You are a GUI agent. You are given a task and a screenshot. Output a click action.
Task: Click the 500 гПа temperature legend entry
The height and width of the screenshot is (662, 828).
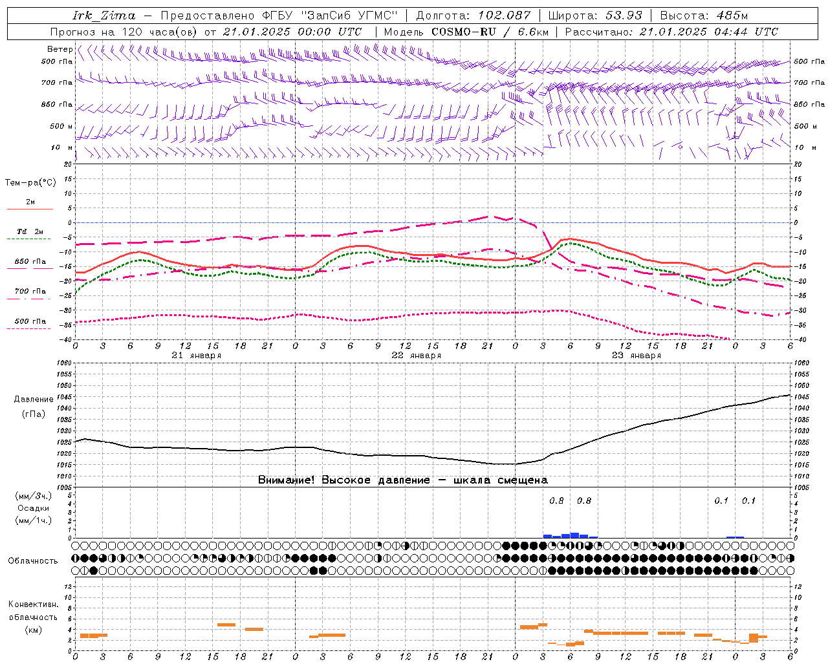click(30, 321)
